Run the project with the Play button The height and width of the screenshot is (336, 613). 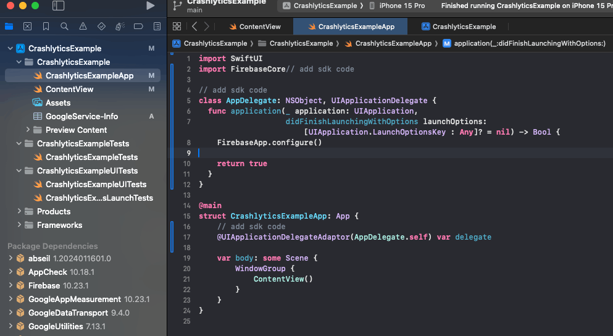pos(150,6)
